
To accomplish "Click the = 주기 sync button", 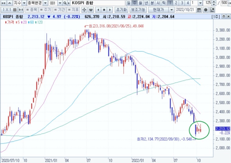I will pyautogui.click(x=45, y=10).
